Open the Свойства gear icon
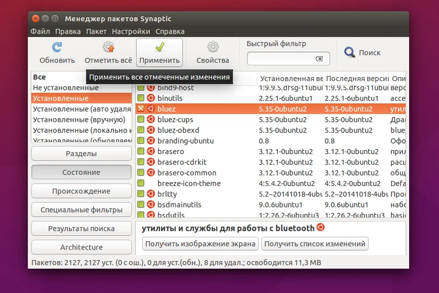Screen dimensions: 439x293 213,47
